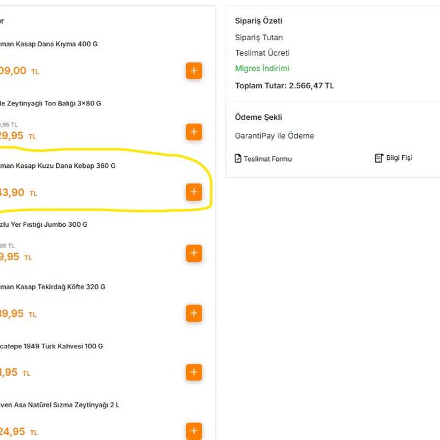The image size is (440, 440).
Task: Open the Teslimat Formu document icon
Action: click(238, 158)
